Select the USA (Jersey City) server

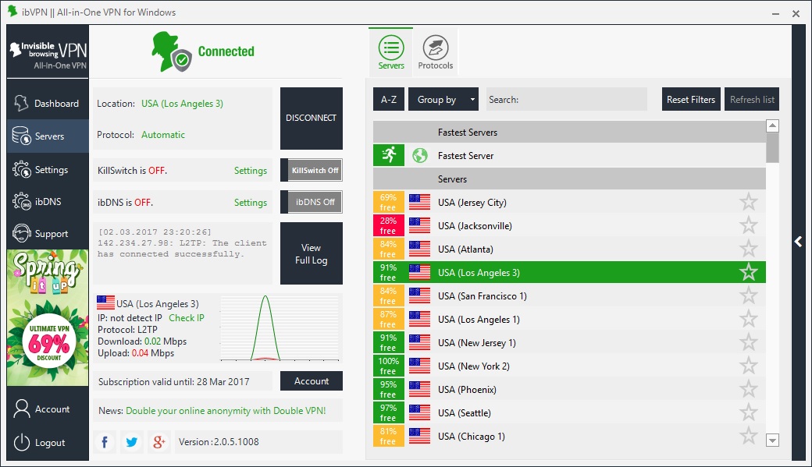570,202
